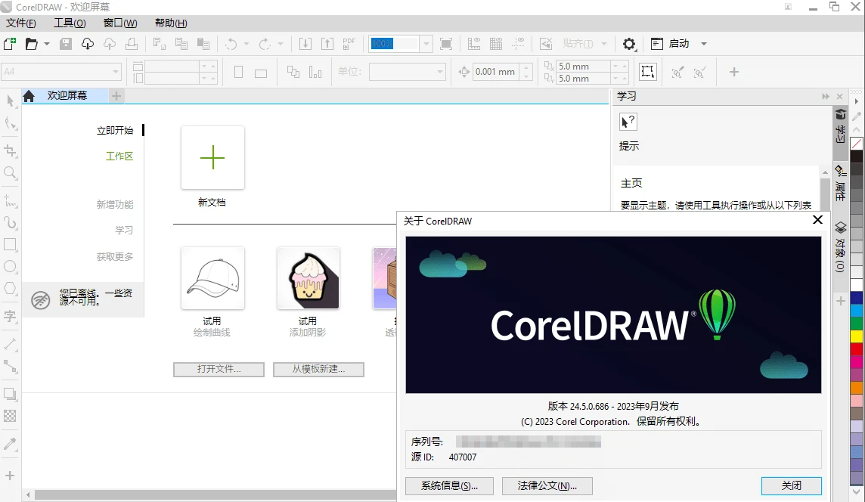Click the 打开文件 button on welcome screen

pos(218,369)
